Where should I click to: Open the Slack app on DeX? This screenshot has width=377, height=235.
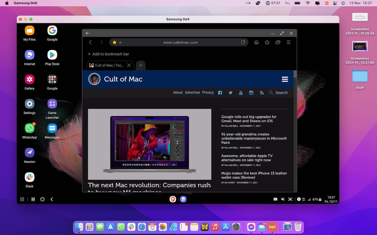coord(30,177)
